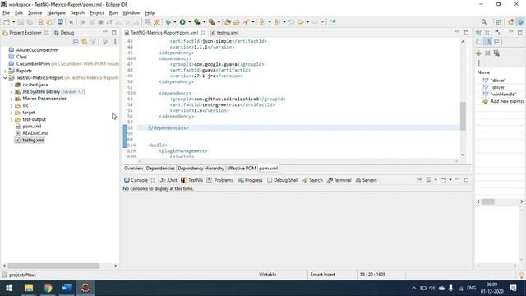Open Project Explorer view menu dots

[115, 42]
